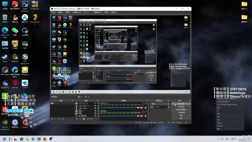Open settings gear for 麦克风/Aux channel
252x142 pixels.
(146, 108)
